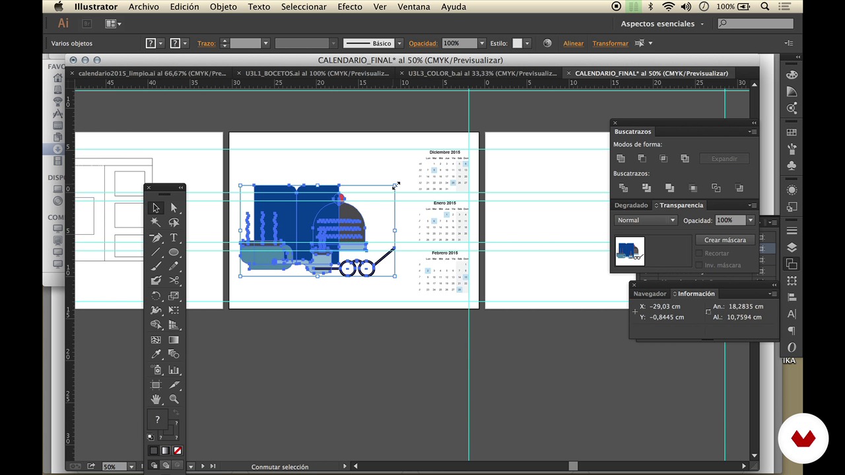Image resolution: width=845 pixels, height=475 pixels.
Task: Open the Archivo menu
Action: pos(143,7)
